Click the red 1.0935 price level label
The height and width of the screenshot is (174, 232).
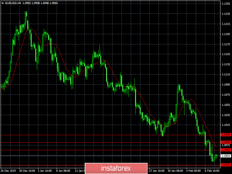tap(226, 165)
